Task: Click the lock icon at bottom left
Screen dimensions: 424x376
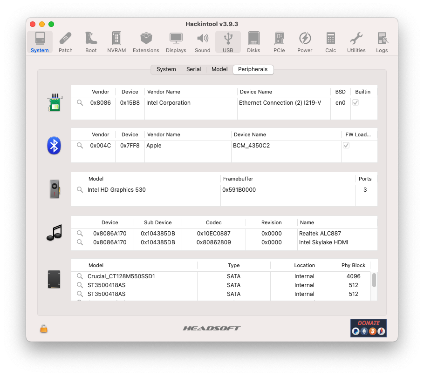Action: [x=43, y=329]
